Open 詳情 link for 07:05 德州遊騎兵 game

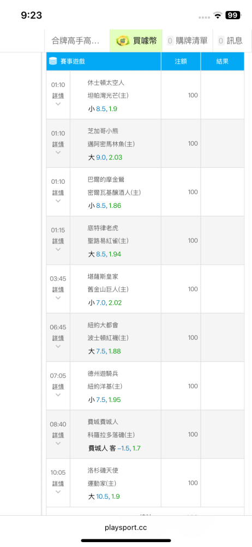click(58, 387)
